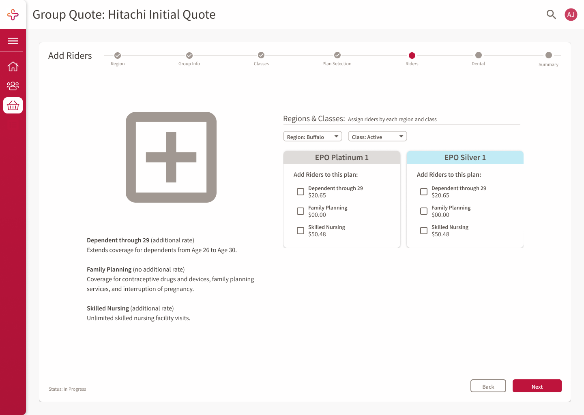Click the company logo icon
This screenshot has width=584, height=415.
click(x=13, y=15)
